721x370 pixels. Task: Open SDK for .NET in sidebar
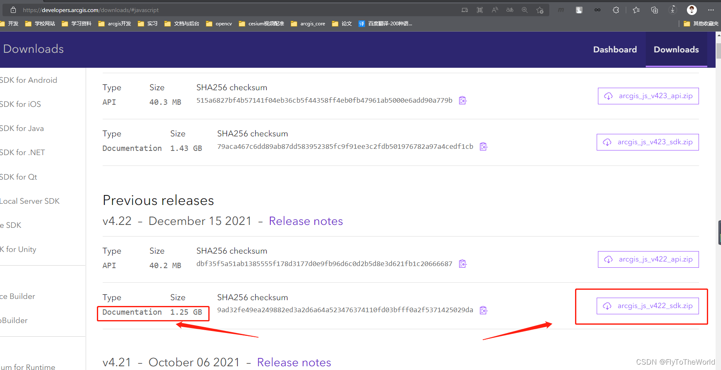[22, 153]
